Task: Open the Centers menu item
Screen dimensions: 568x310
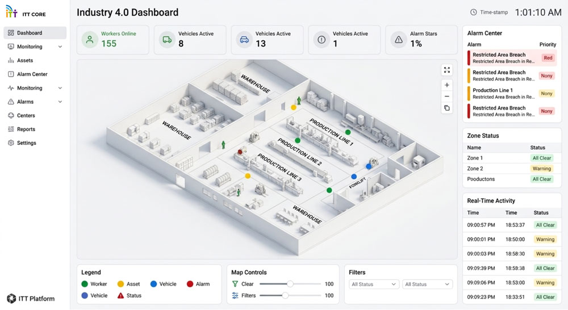Action: [x=35, y=115]
